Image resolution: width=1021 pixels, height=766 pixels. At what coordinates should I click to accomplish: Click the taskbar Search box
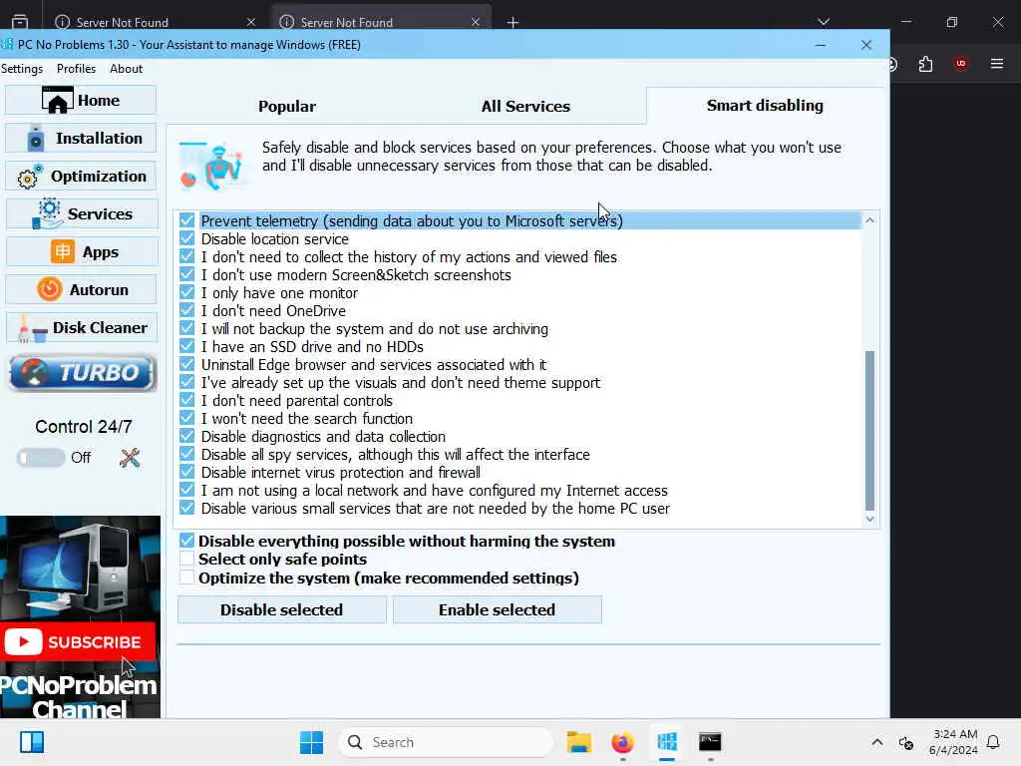pyautogui.click(x=446, y=742)
